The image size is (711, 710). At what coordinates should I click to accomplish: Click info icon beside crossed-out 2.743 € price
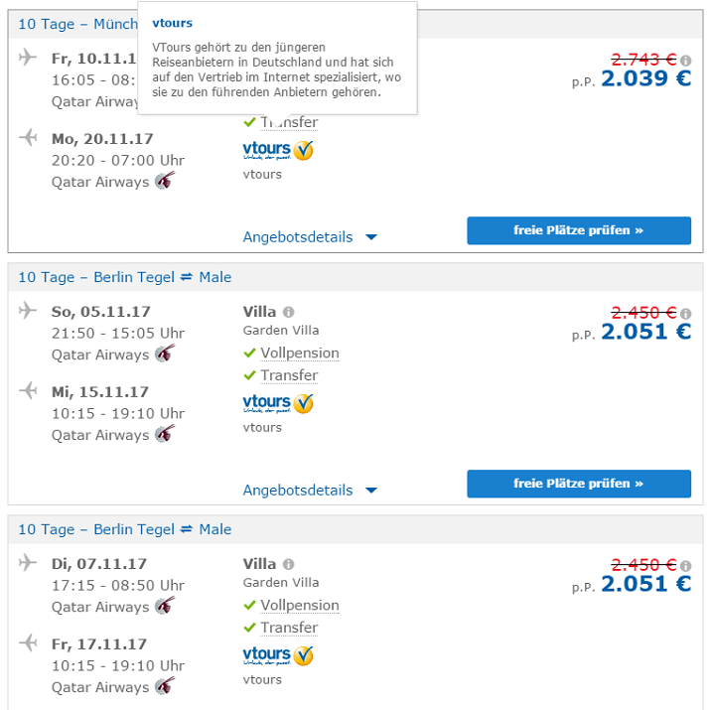coord(686,62)
